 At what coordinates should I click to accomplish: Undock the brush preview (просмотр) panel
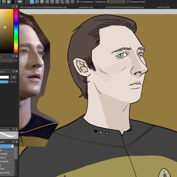tap(14, 129)
